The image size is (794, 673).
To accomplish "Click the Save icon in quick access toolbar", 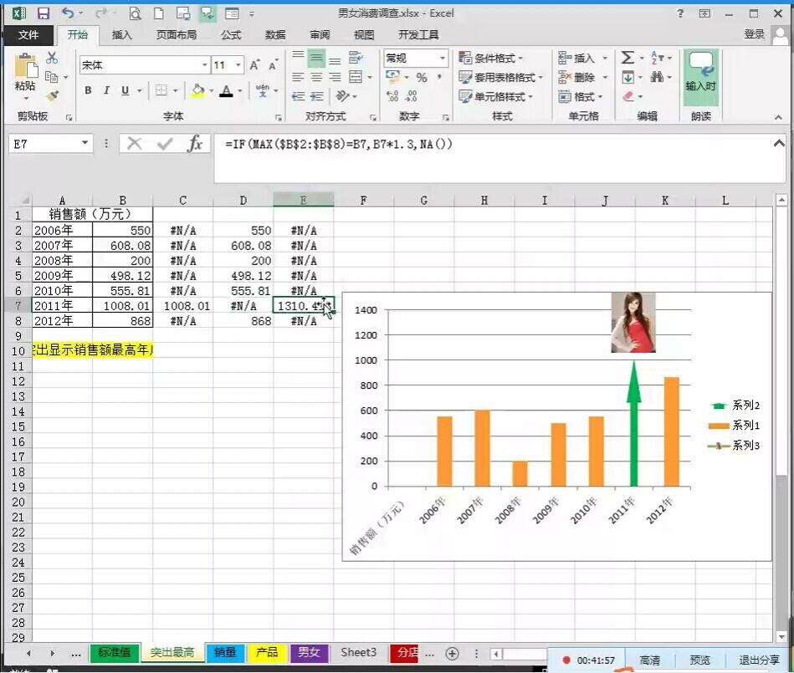I will [44, 13].
